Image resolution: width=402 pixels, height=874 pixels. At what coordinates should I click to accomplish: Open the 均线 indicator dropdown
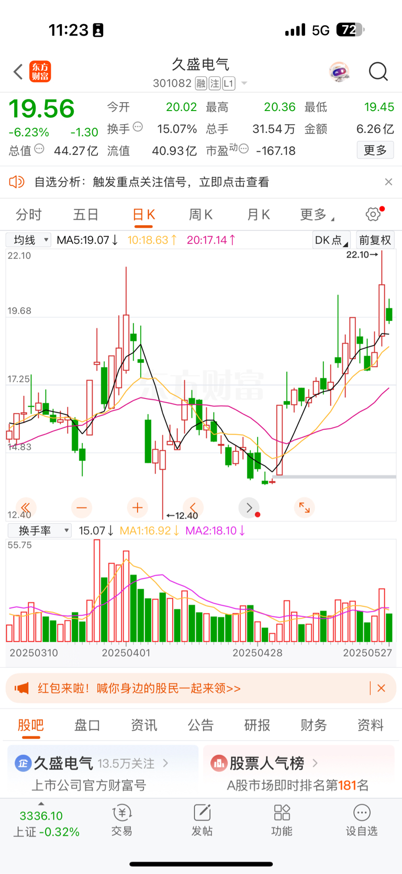point(29,240)
